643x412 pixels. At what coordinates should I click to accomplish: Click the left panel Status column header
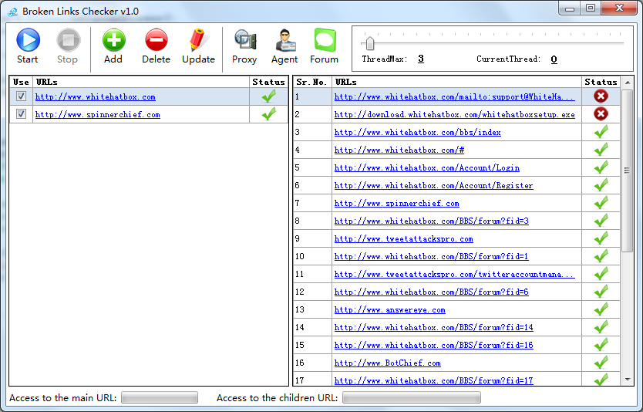pyautogui.click(x=268, y=82)
